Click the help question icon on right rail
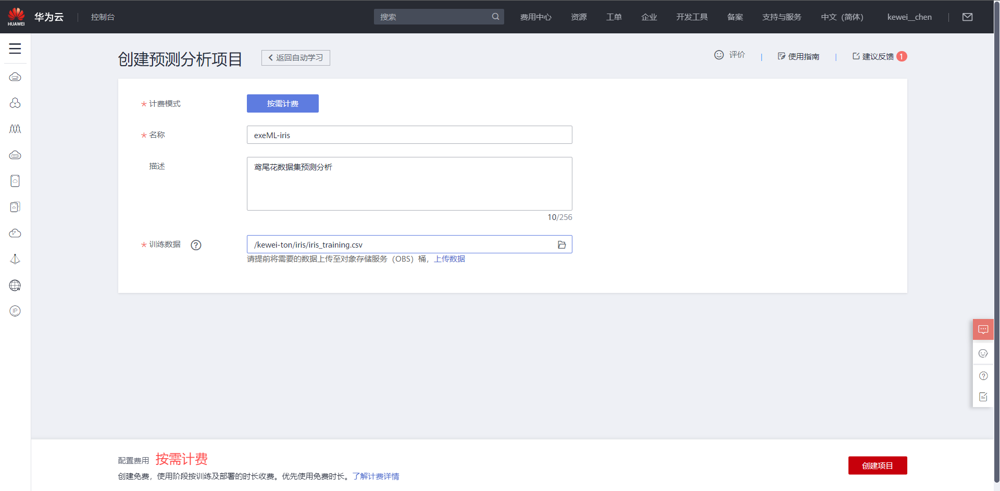 (983, 376)
